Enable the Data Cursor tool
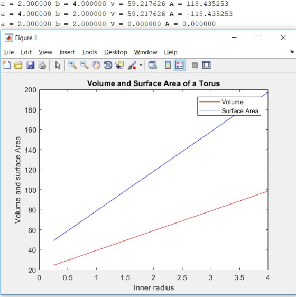The height and width of the screenshot is (297, 296). [x=120, y=65]
